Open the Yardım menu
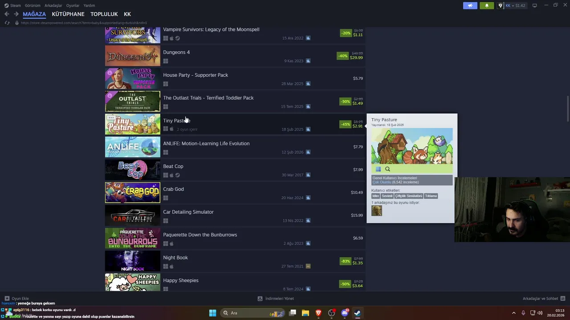Image resolution: width=570 pixels, height=320 pixels. (89, 5)
